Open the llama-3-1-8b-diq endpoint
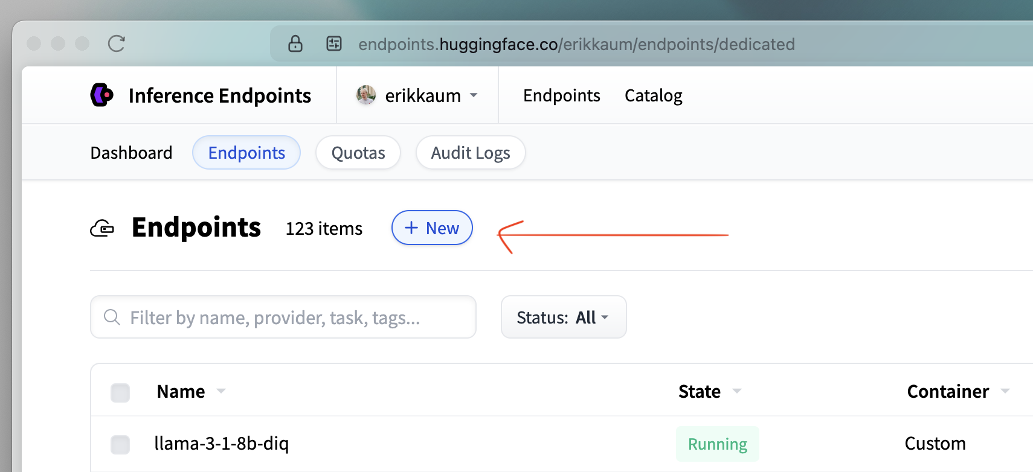 click(222, 444)
